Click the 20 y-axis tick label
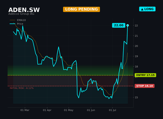The height and width of the screenshot is (119, 163). (136, 46)
